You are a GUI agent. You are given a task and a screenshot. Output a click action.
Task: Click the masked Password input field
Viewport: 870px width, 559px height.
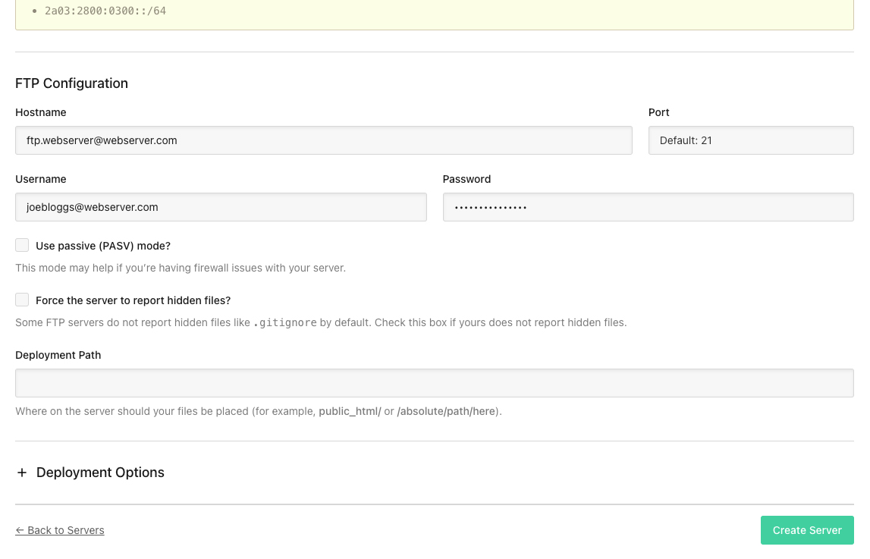[648, 207]
